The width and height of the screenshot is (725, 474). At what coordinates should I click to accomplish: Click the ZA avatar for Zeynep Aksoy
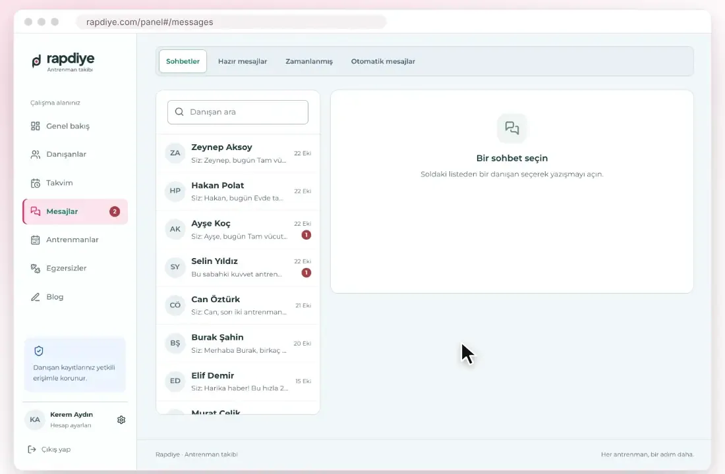[175, 153]
